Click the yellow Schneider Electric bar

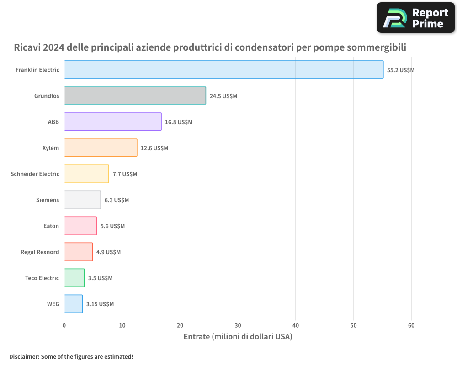click(x=86, y=174)
